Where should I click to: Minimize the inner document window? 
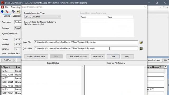tap(160, 7)
